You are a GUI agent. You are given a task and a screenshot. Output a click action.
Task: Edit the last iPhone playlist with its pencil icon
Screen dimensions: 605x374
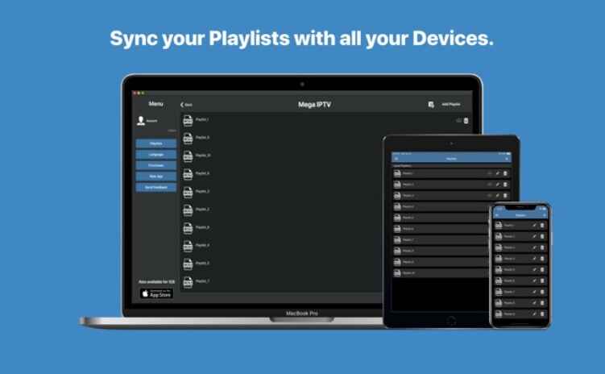[534, 314]
